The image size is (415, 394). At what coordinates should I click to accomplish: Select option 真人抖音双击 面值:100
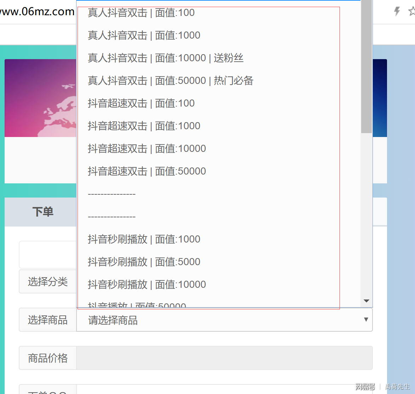coord(141,12)
